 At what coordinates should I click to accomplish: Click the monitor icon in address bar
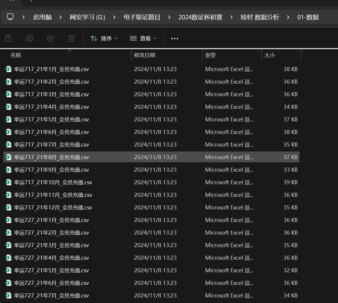tap(10, 17)
